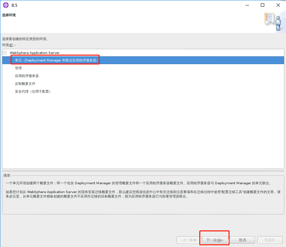Select 单元 (Deployment Manager 和联合应用程序服务器) environment

[143, 60]
